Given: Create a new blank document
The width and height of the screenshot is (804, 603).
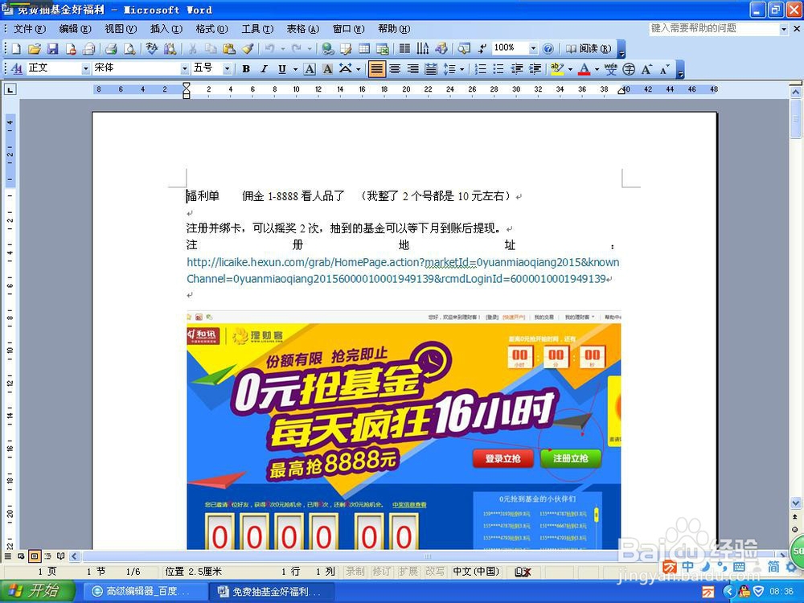Looking at the screenshot, I should pos(16,49).
